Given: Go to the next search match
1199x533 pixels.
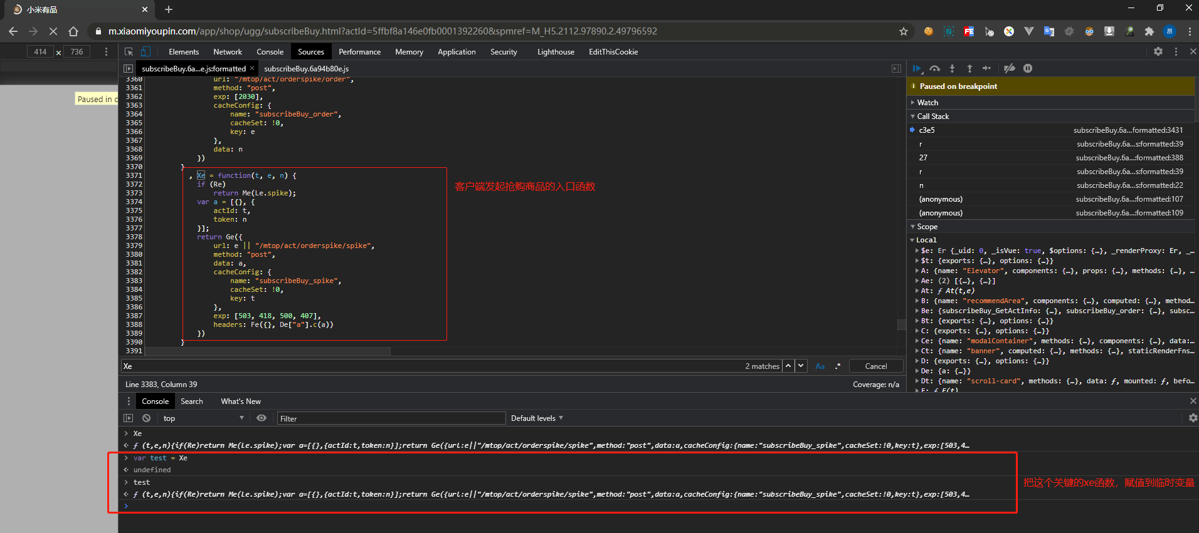Looking at the screenshot, I should (x=801, y=366).
